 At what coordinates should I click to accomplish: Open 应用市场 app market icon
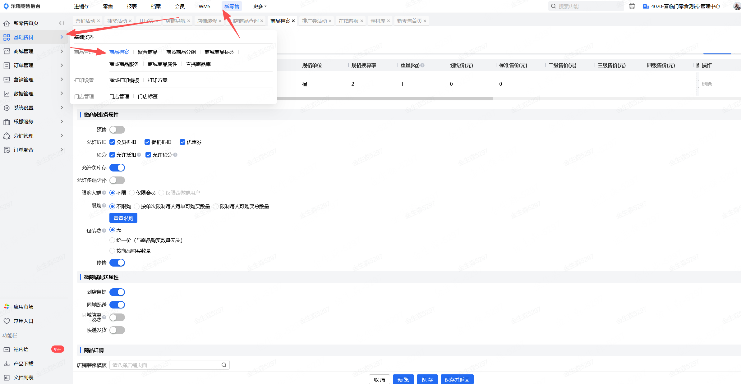(x=7, y=307)
